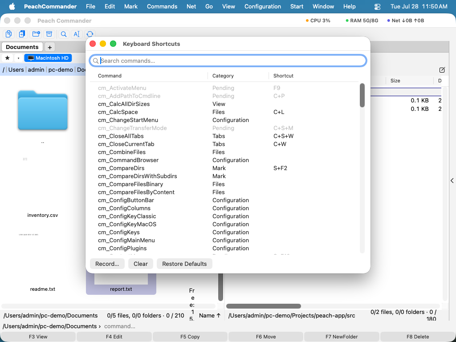Image resolution: width=456 pixels, height=342 pixels.
Task: Open the Apple menu
Action: 12,6
